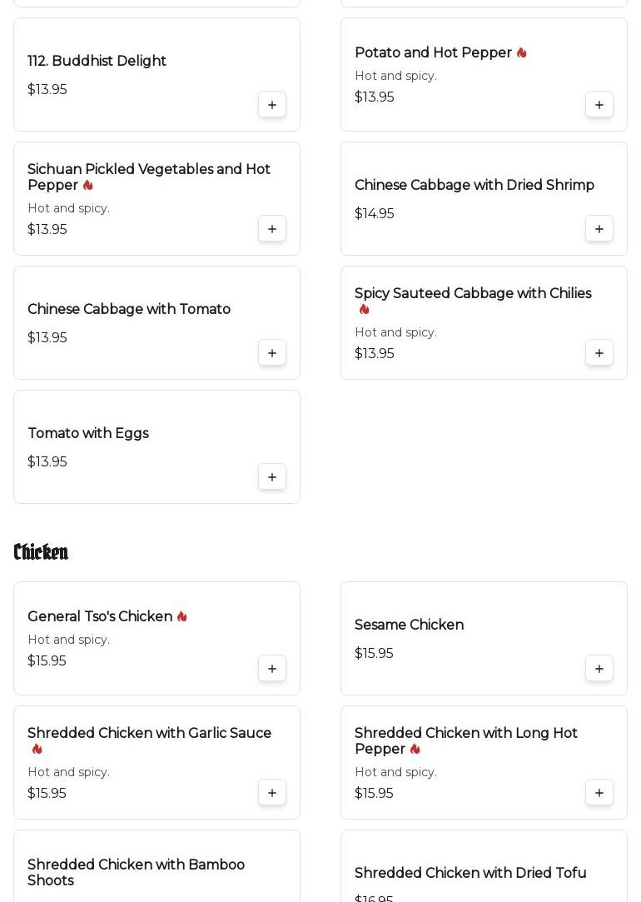Add Shredded Chicken with Garlic Sauce
The width and height of the screenshot is (641, 902).
pos(272,793)
